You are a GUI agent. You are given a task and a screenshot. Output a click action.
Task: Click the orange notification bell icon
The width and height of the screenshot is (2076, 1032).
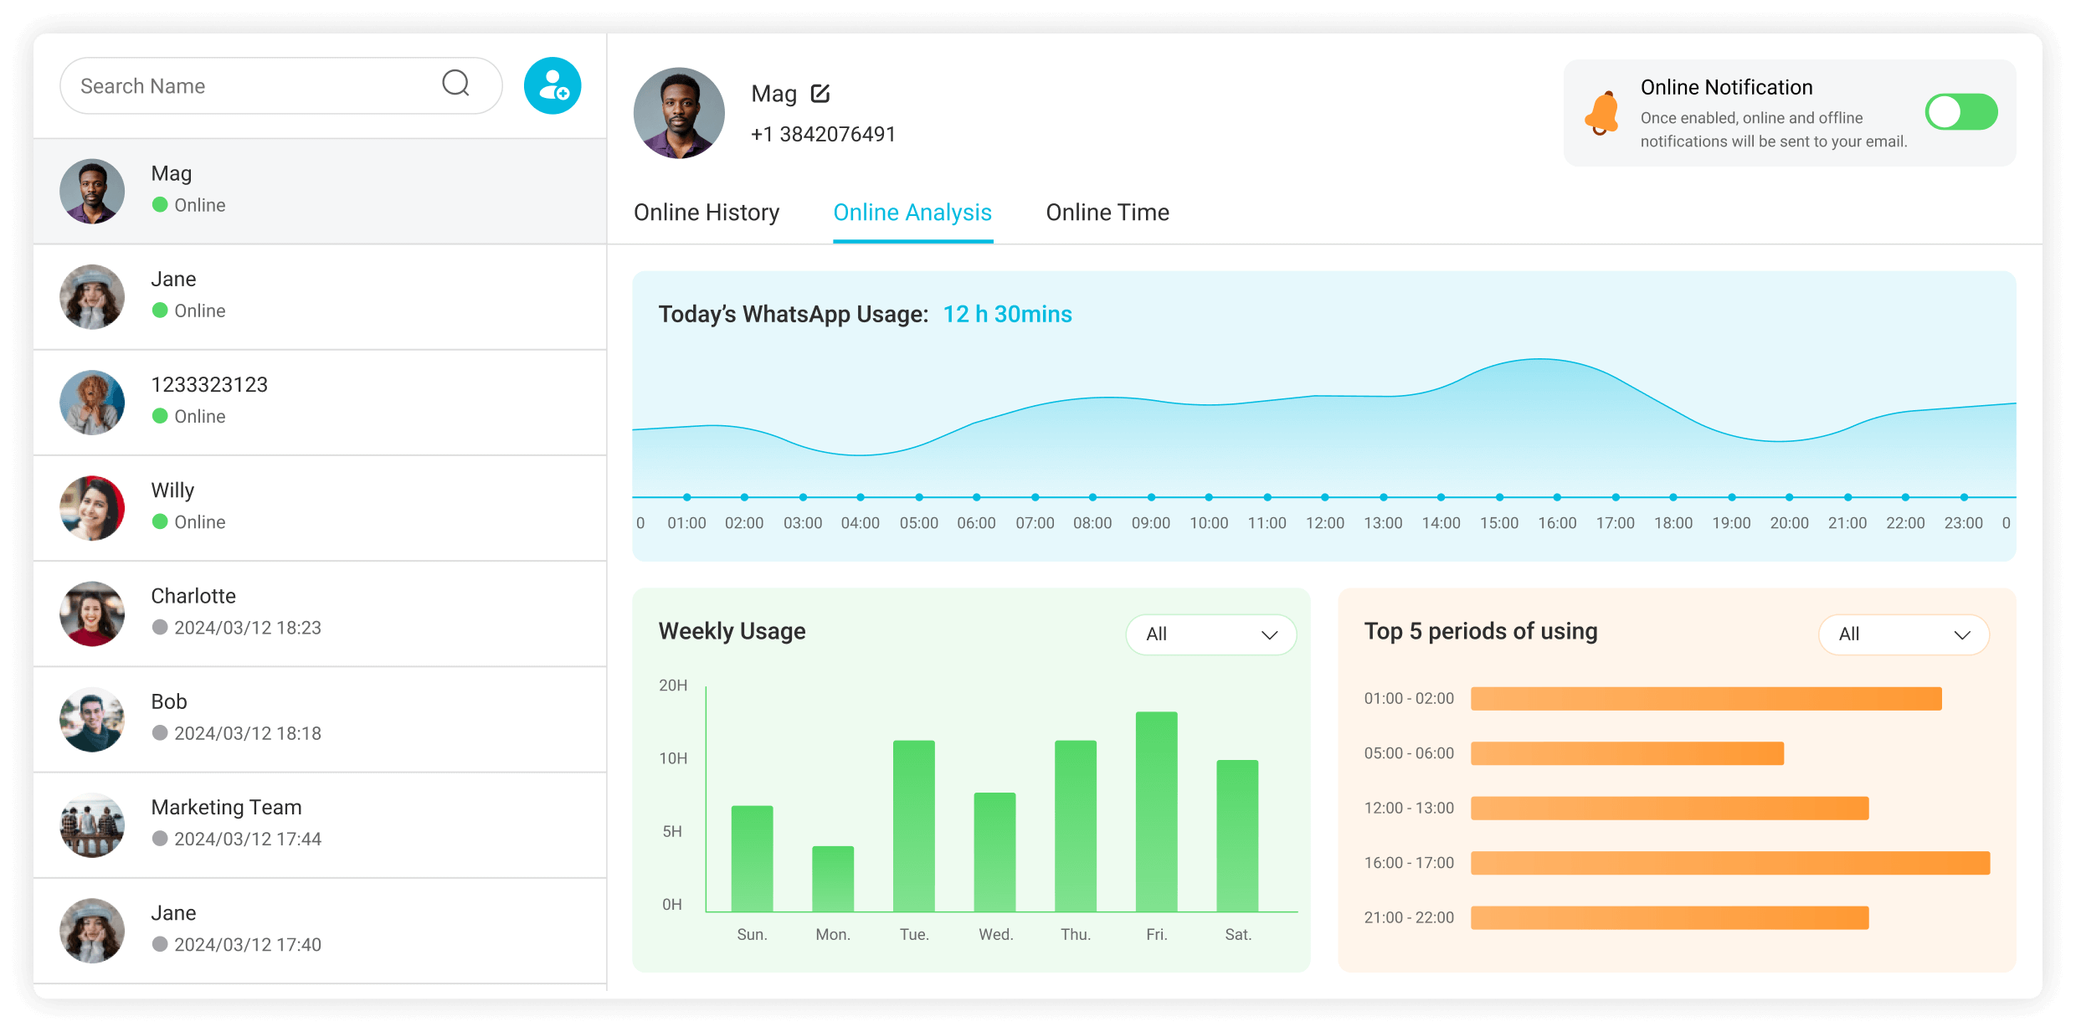(1602, 113)
